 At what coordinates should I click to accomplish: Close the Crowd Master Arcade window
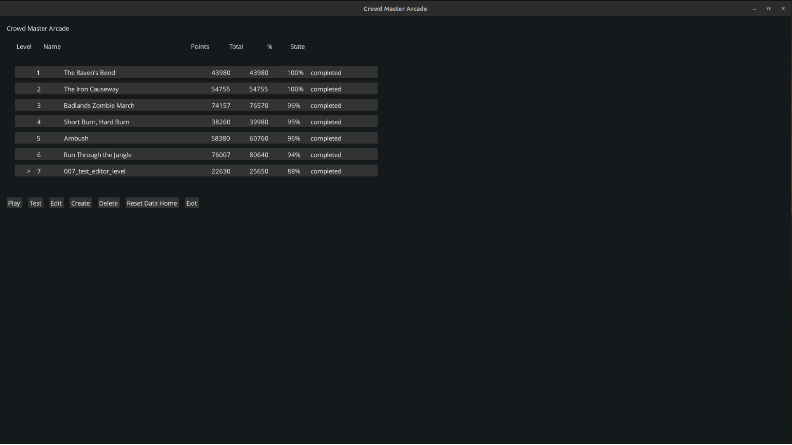[783, 9]
